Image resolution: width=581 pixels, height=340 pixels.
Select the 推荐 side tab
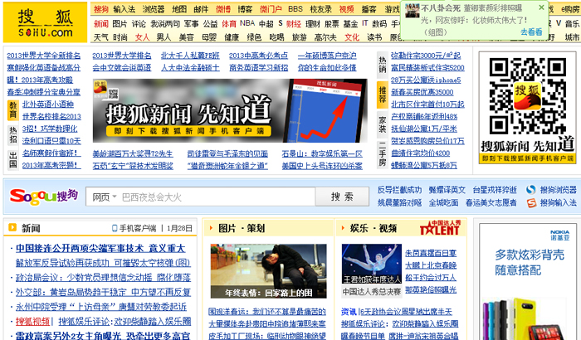pyautogui.click(x=383, y=95)
